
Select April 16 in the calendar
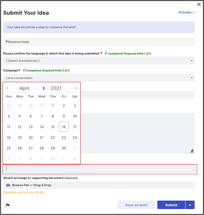[64, 127]
